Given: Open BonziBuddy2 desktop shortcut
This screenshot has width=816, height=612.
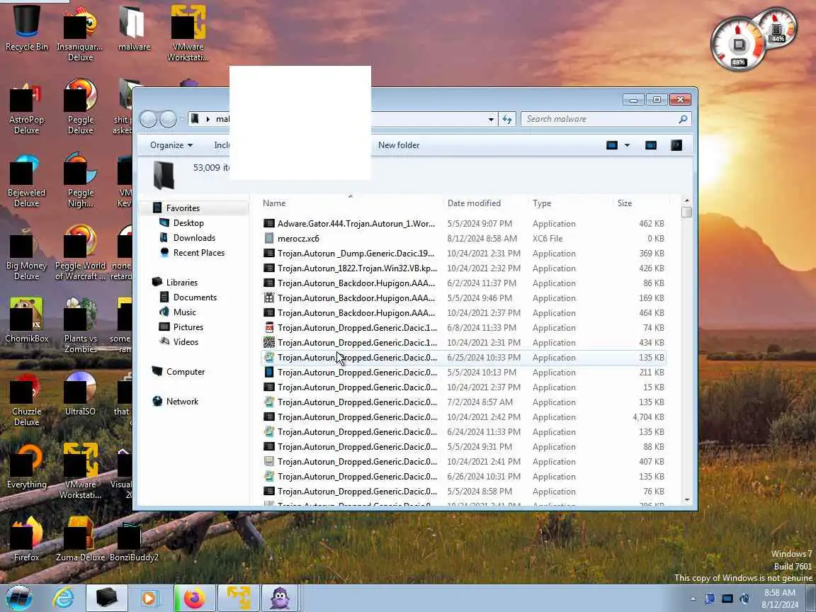Looking at the screenshot, I should (134, 539).
